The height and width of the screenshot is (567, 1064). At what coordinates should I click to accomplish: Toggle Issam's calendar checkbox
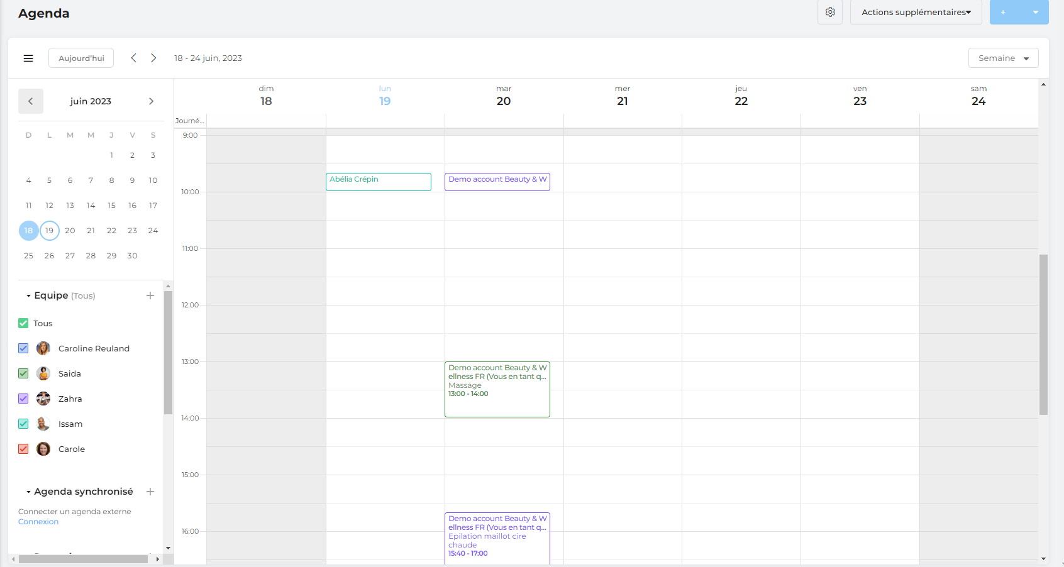click(x=23, y=424)
